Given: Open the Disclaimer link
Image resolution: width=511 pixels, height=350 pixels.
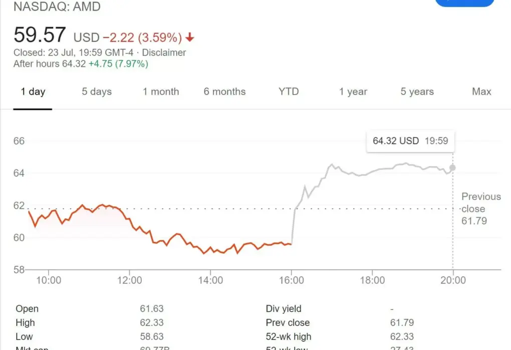Looking at the screenshot, I should click(164, 52).
